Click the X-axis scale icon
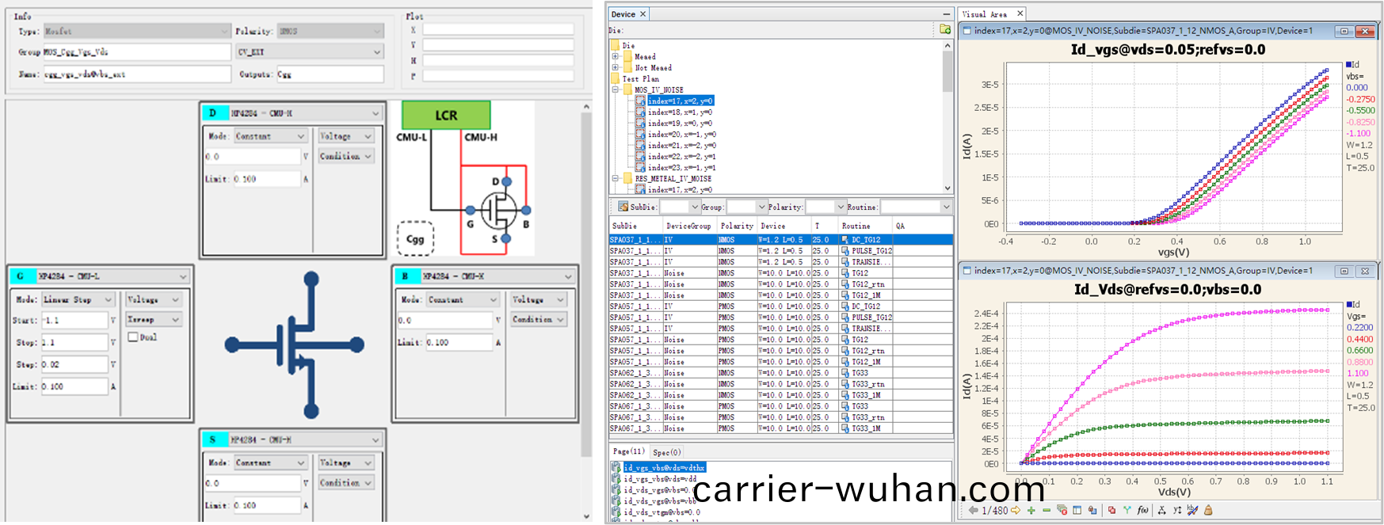This screenshot has width=1384, height=525. tap(1161, 511)
